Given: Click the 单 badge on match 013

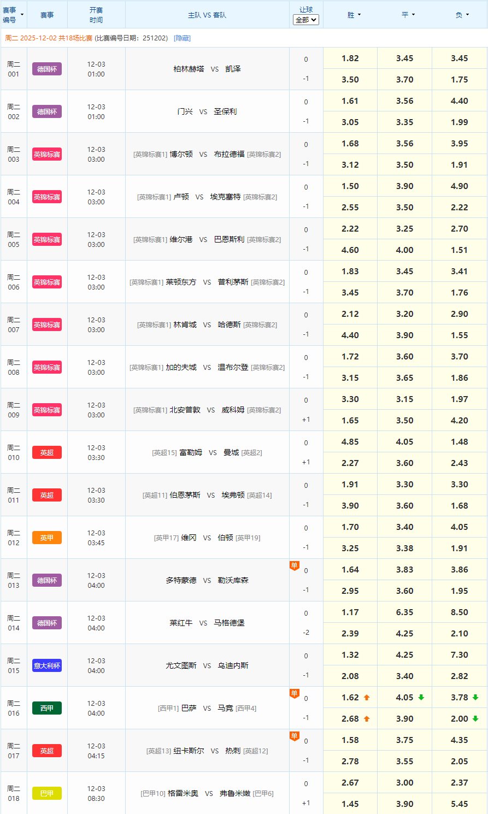Looking at the screenshot, I should (295, 566).
